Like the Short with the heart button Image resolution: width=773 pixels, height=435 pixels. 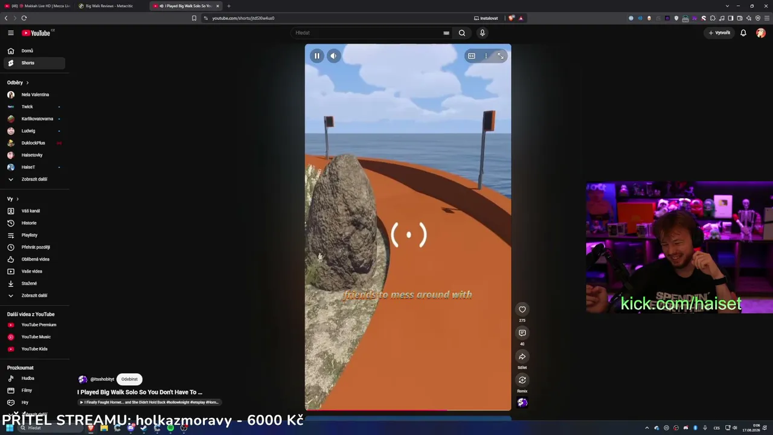(x=522, y=309)
